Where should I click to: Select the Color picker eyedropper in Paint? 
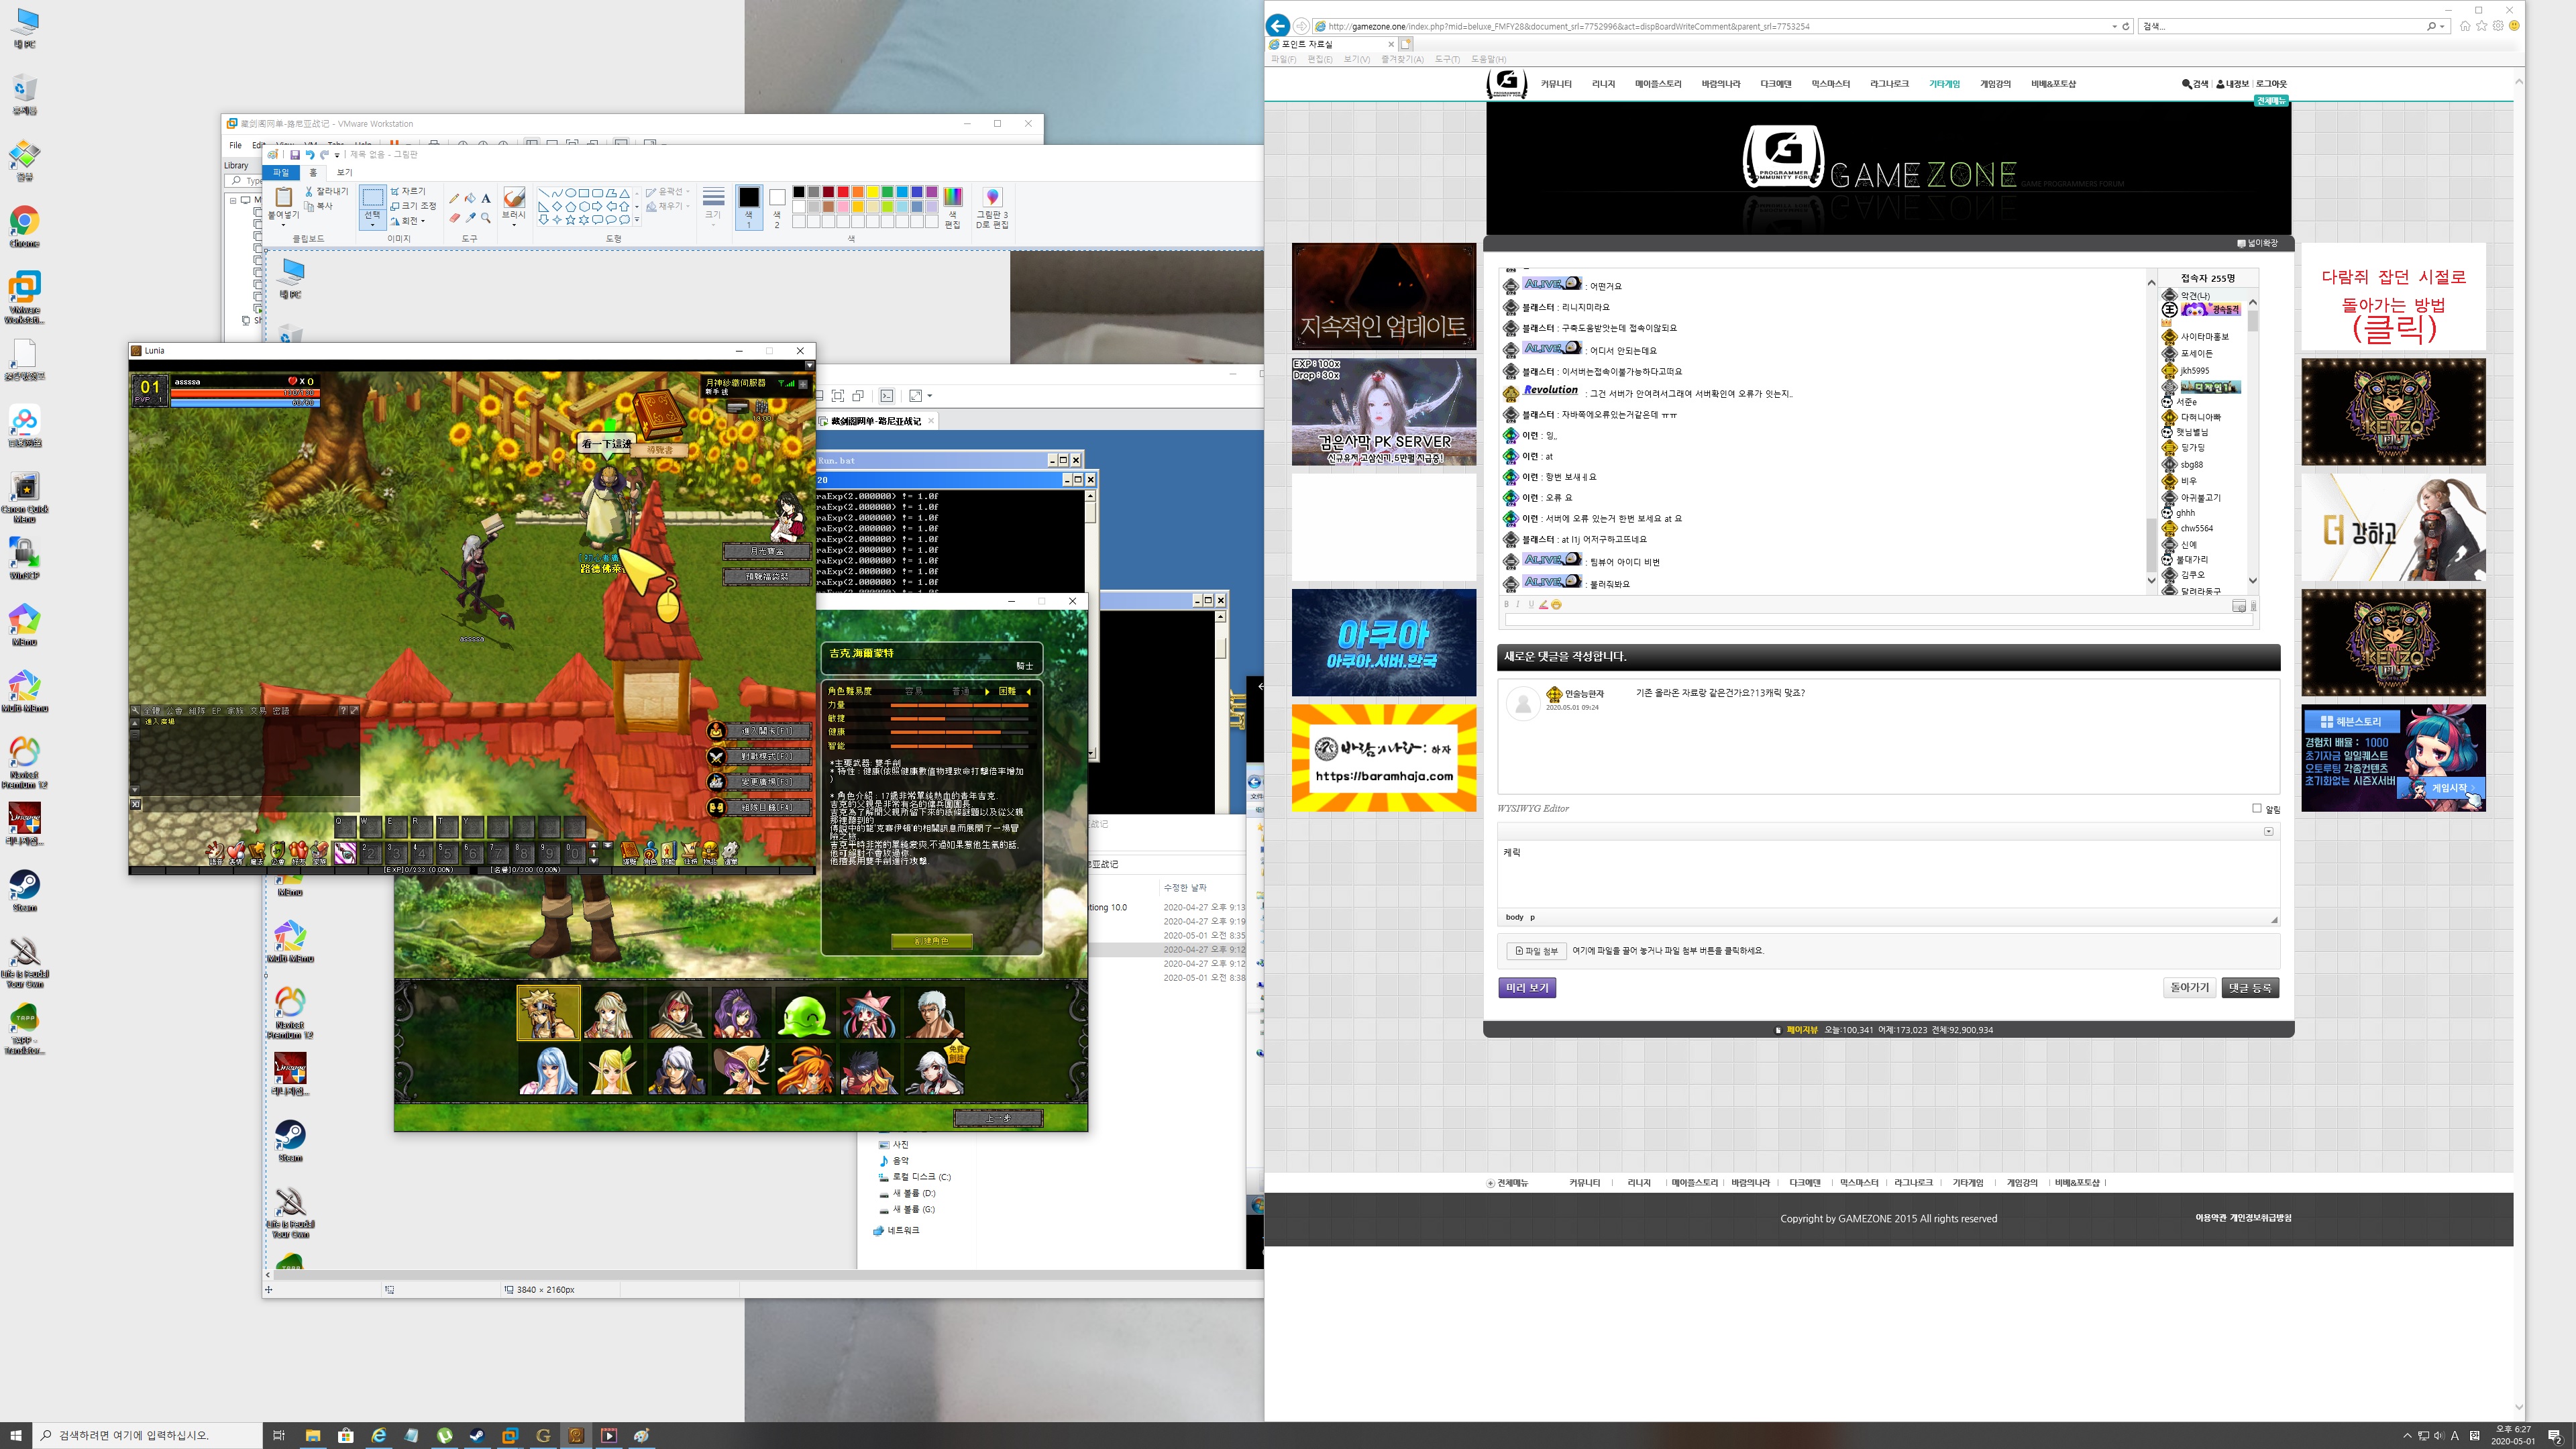[470, 217]
